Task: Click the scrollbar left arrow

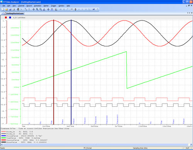Action: 2,145
